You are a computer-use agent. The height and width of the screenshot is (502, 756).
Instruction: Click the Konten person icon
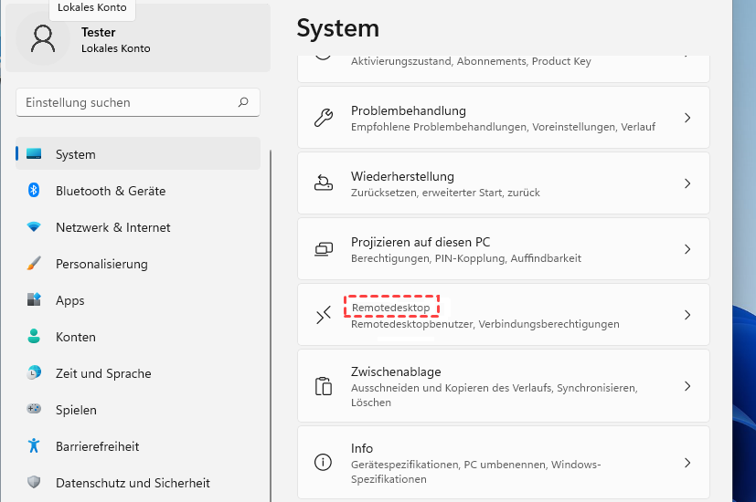(x=34, y=337)
